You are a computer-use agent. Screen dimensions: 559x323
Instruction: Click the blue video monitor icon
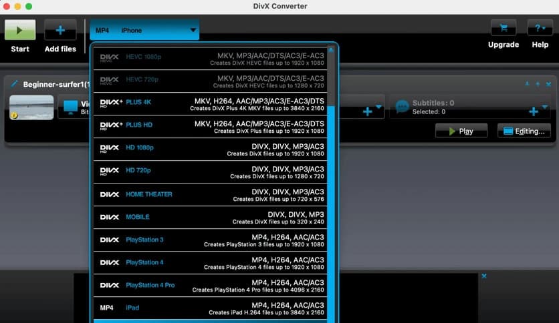[69, 107]
